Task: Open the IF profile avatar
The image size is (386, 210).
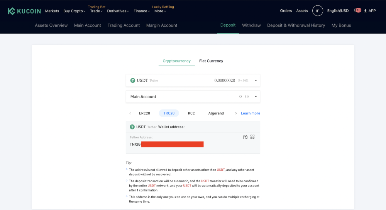Action: click(x=318, y=11)
